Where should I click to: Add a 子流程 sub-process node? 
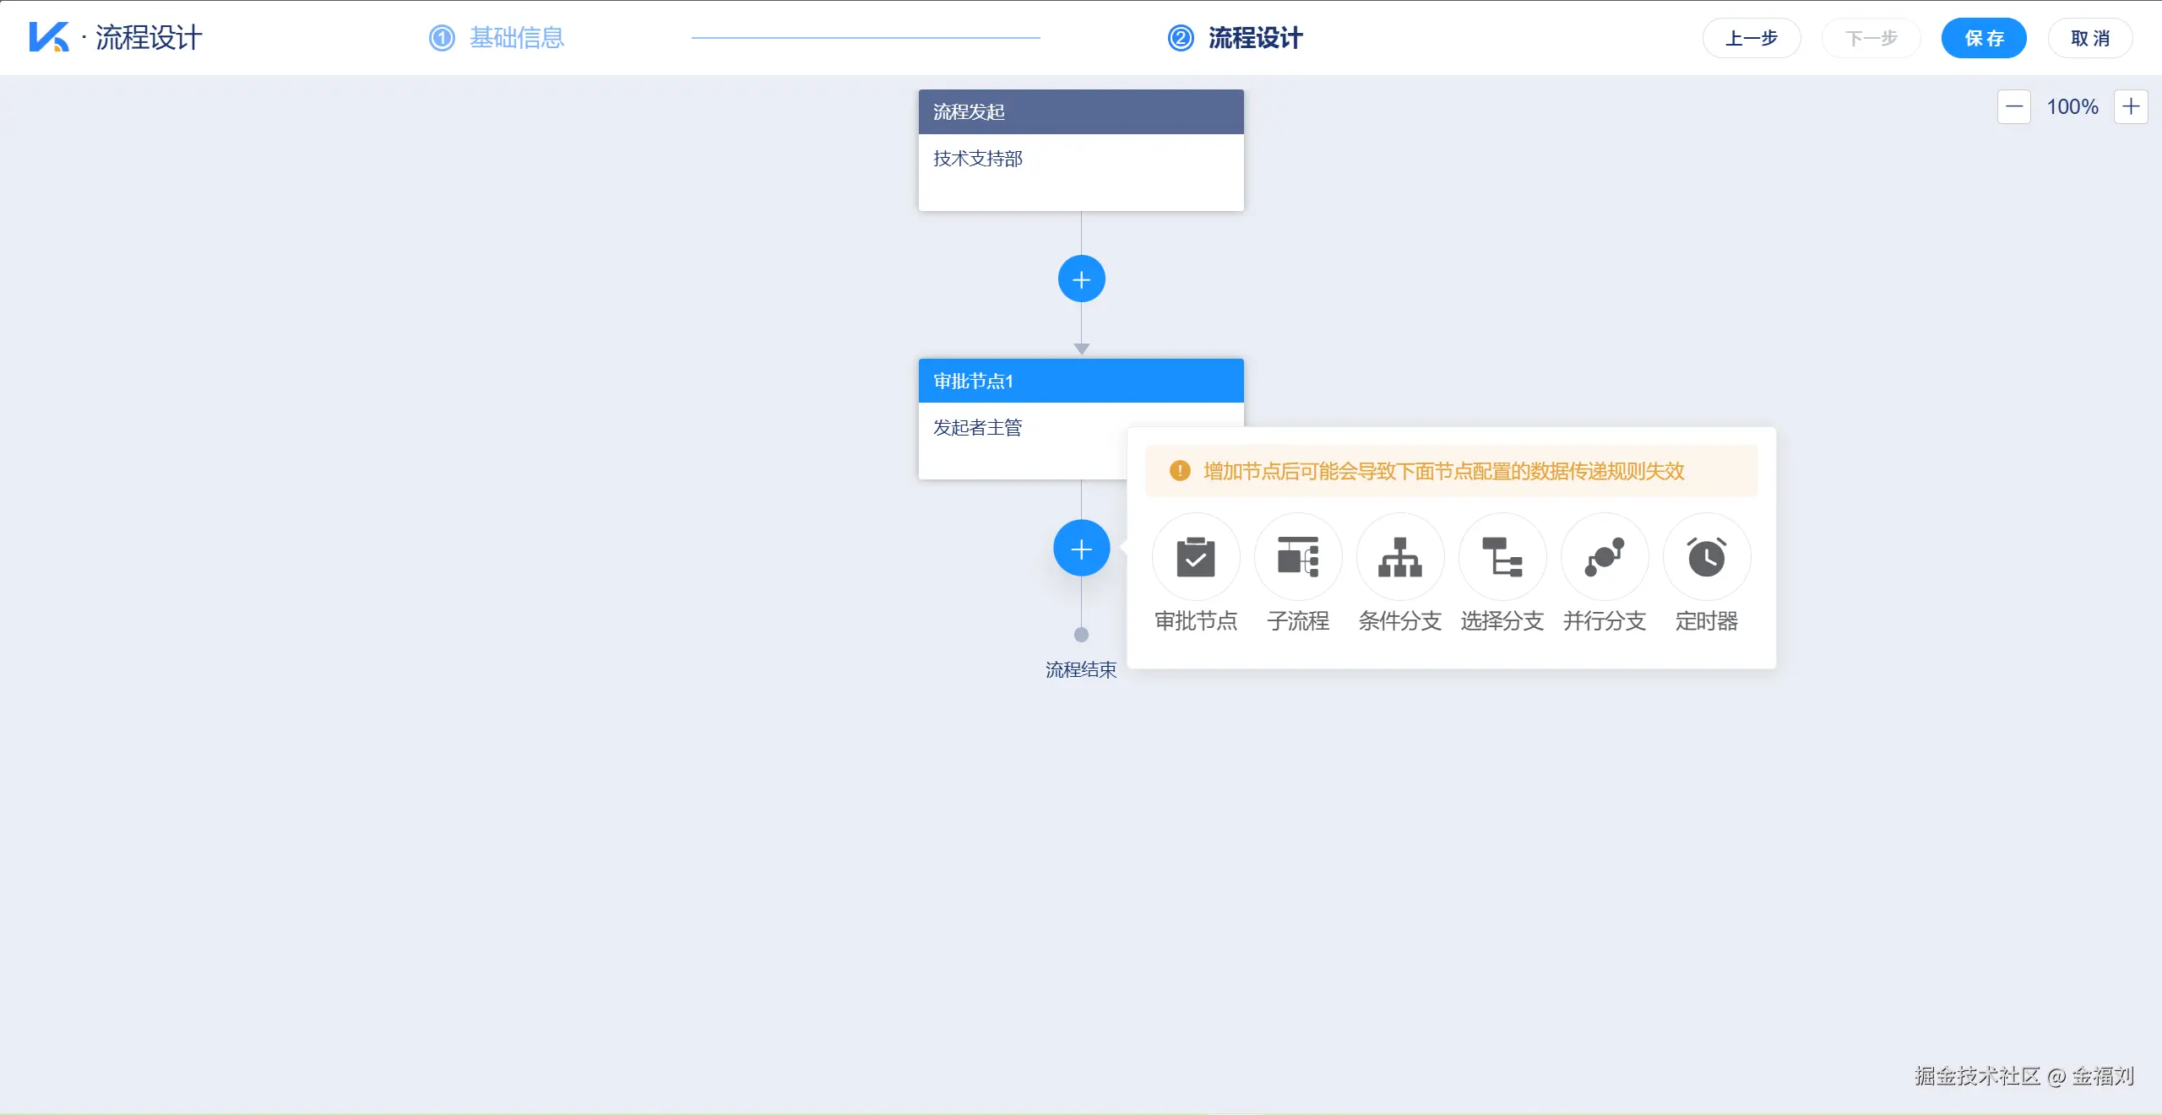tap(1298, 557)
